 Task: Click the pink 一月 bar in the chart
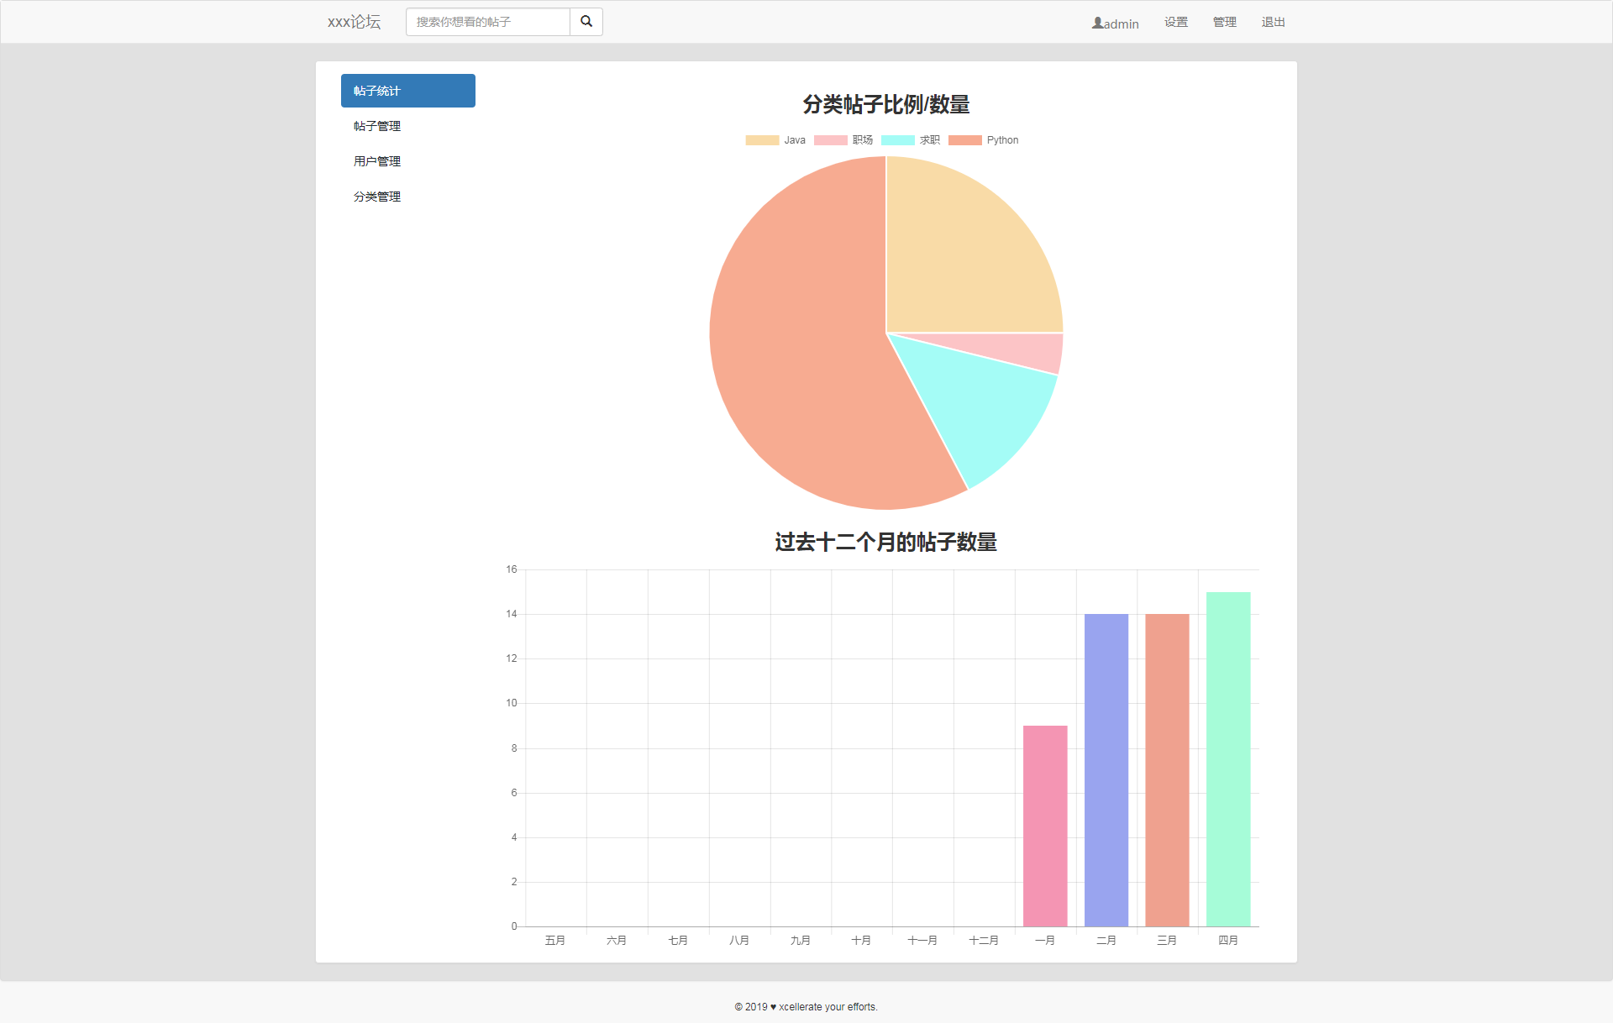[x=1044, y=823]
